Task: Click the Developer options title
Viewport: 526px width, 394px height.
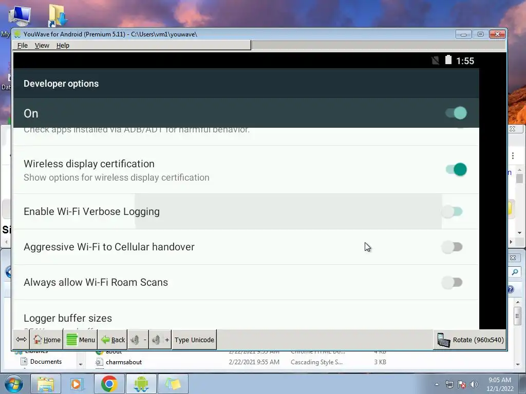Action: click(61, 84)
